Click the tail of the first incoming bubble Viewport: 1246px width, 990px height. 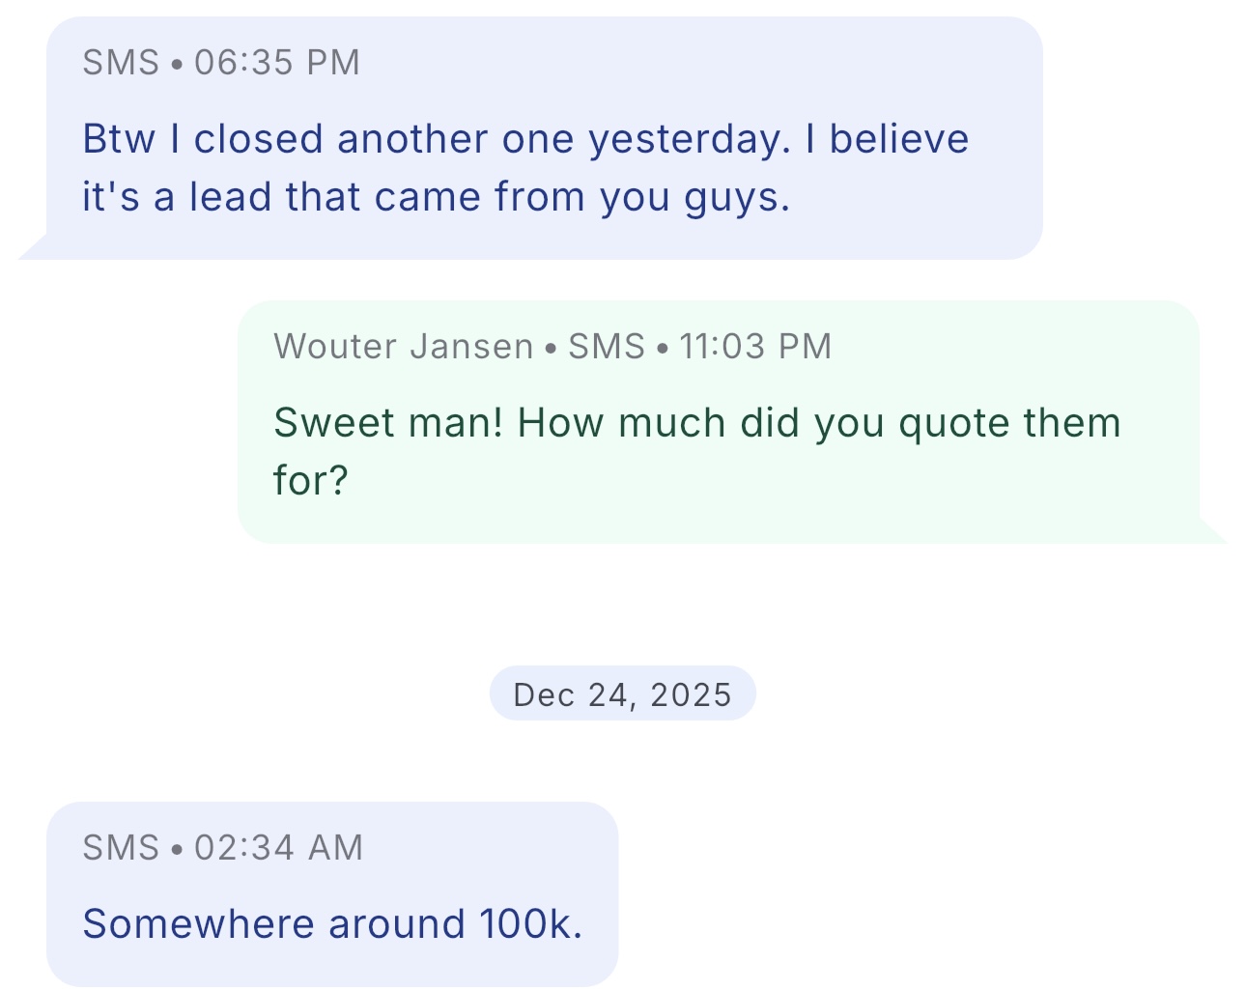coord(33,248)
